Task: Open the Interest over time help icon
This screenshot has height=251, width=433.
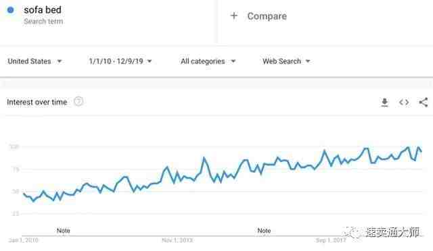Action: [78, 102]
